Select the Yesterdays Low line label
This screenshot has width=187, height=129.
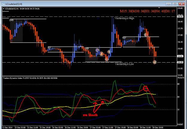[124, 64]
